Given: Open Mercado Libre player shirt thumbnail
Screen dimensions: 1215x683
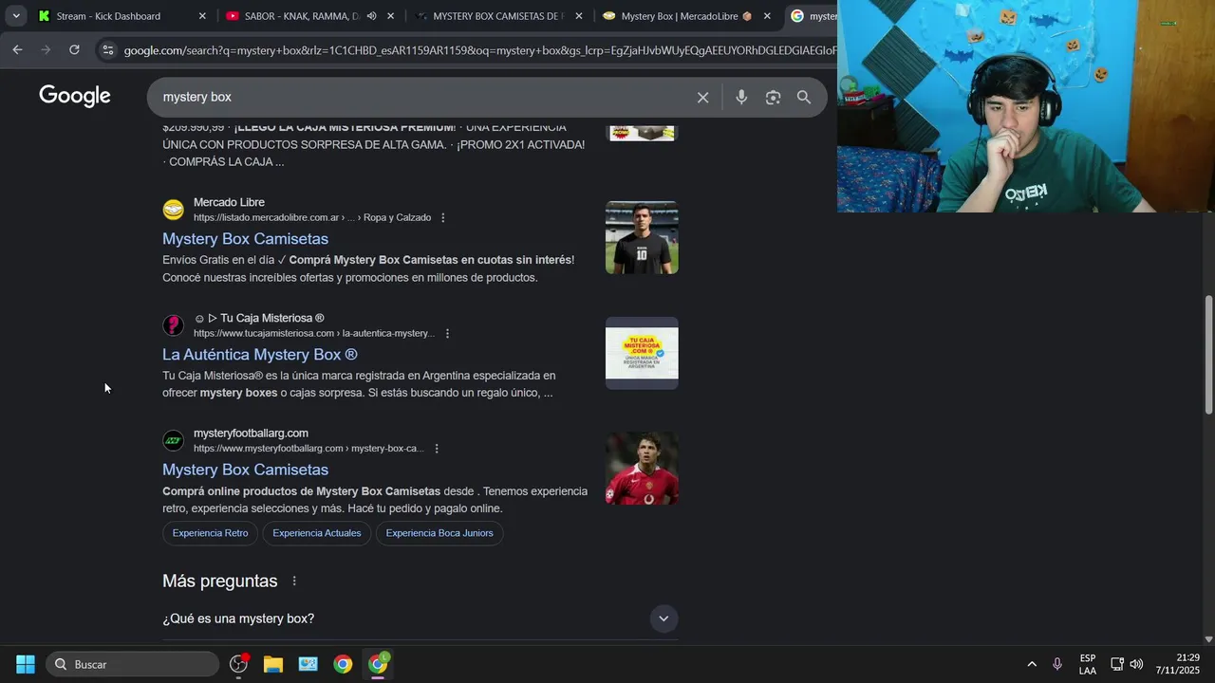Looking at the screenshot, I should [x=642, y=238].
